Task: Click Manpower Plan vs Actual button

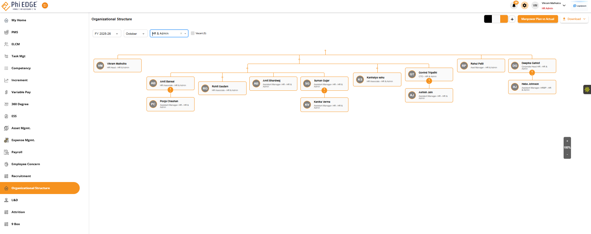Action: tap(537, 19)
